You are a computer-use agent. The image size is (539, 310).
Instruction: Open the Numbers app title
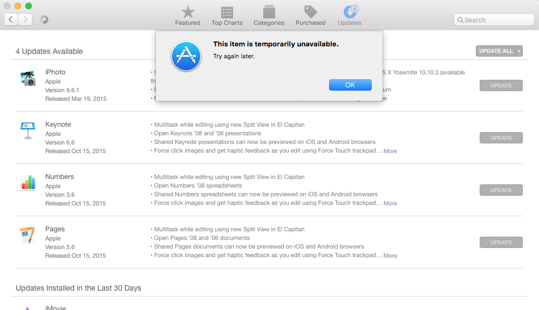pyautogui.click(x=59, y=176)
